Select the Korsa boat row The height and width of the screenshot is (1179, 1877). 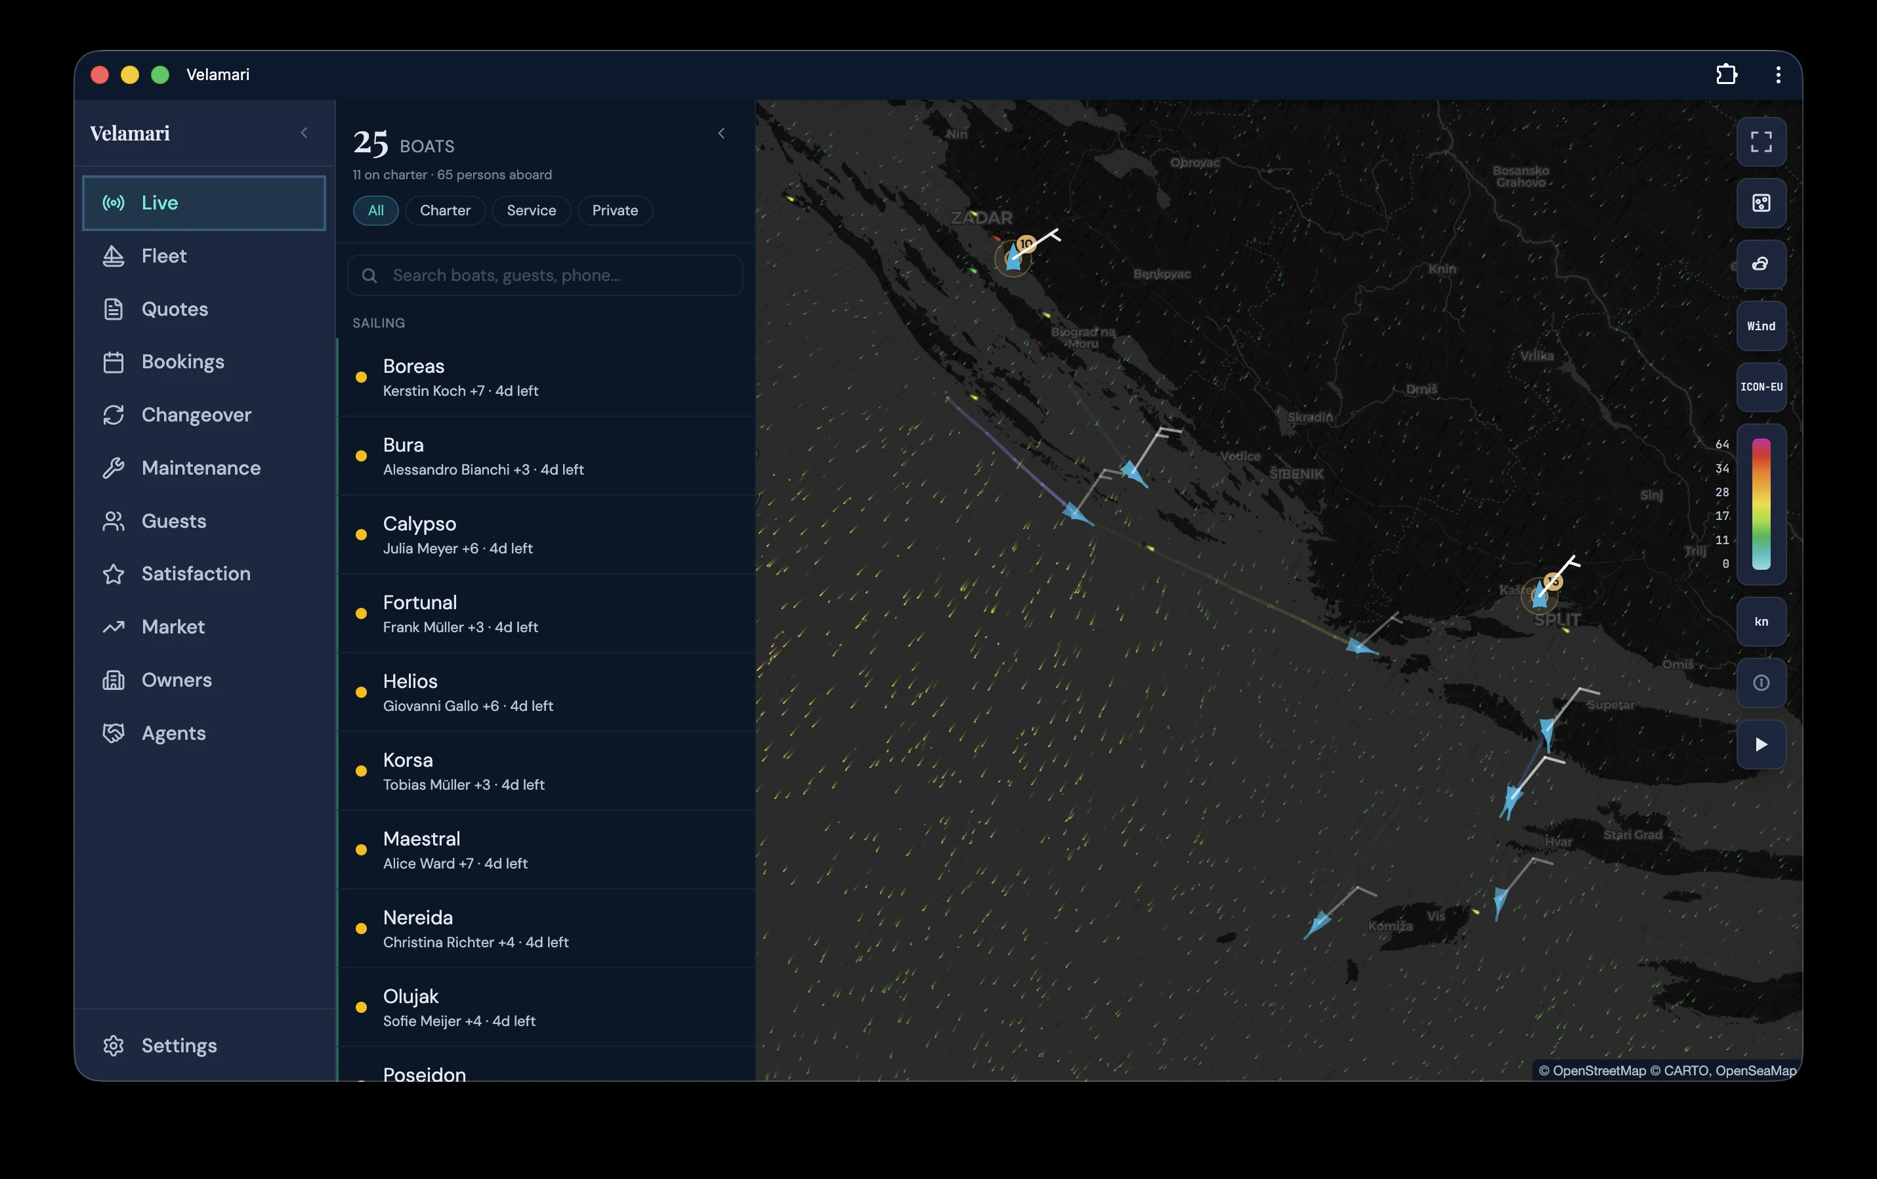[547, 771]
